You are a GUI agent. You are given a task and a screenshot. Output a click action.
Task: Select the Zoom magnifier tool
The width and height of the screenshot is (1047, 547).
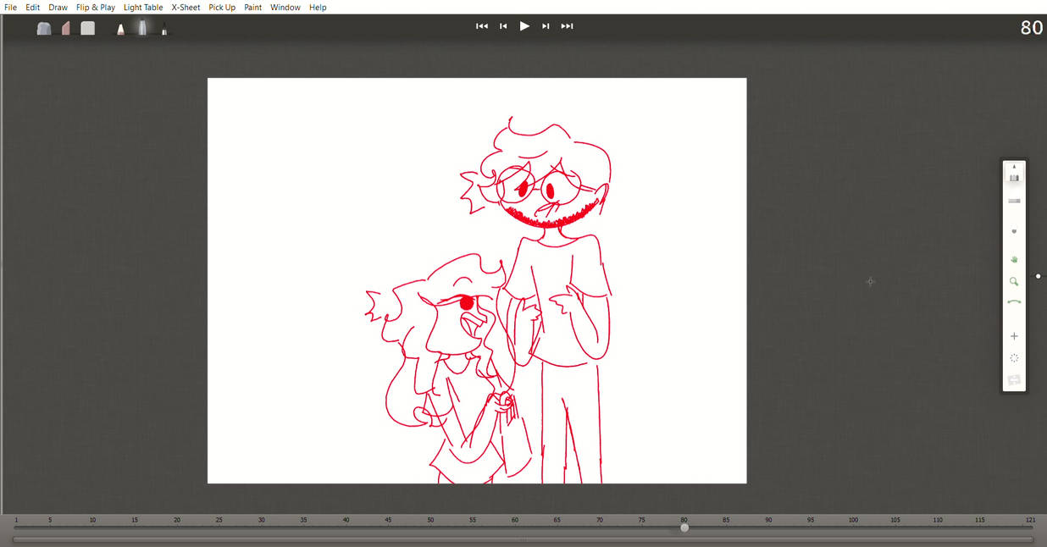click(1013, 281)
